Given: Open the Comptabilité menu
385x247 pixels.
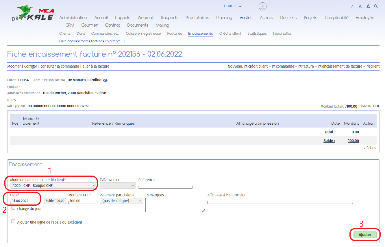Looking at the screenshot, I should 336,18.
